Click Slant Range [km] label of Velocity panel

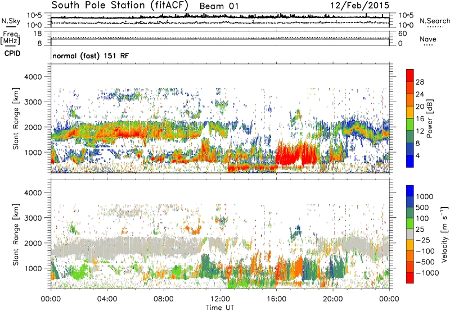(16, 235)
